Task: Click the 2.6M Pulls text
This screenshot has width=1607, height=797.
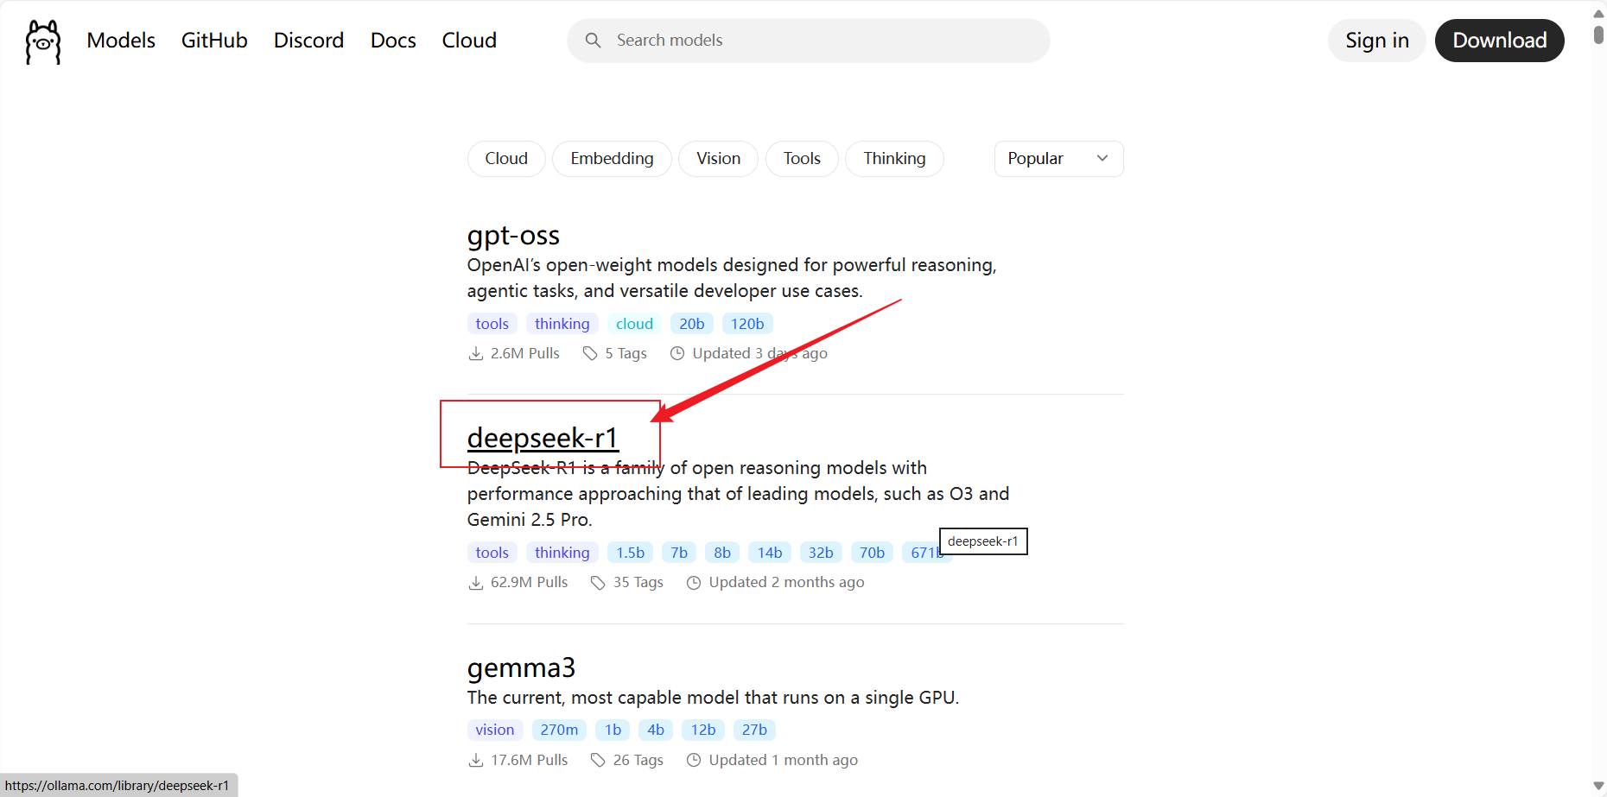Action: coord(525,353)
